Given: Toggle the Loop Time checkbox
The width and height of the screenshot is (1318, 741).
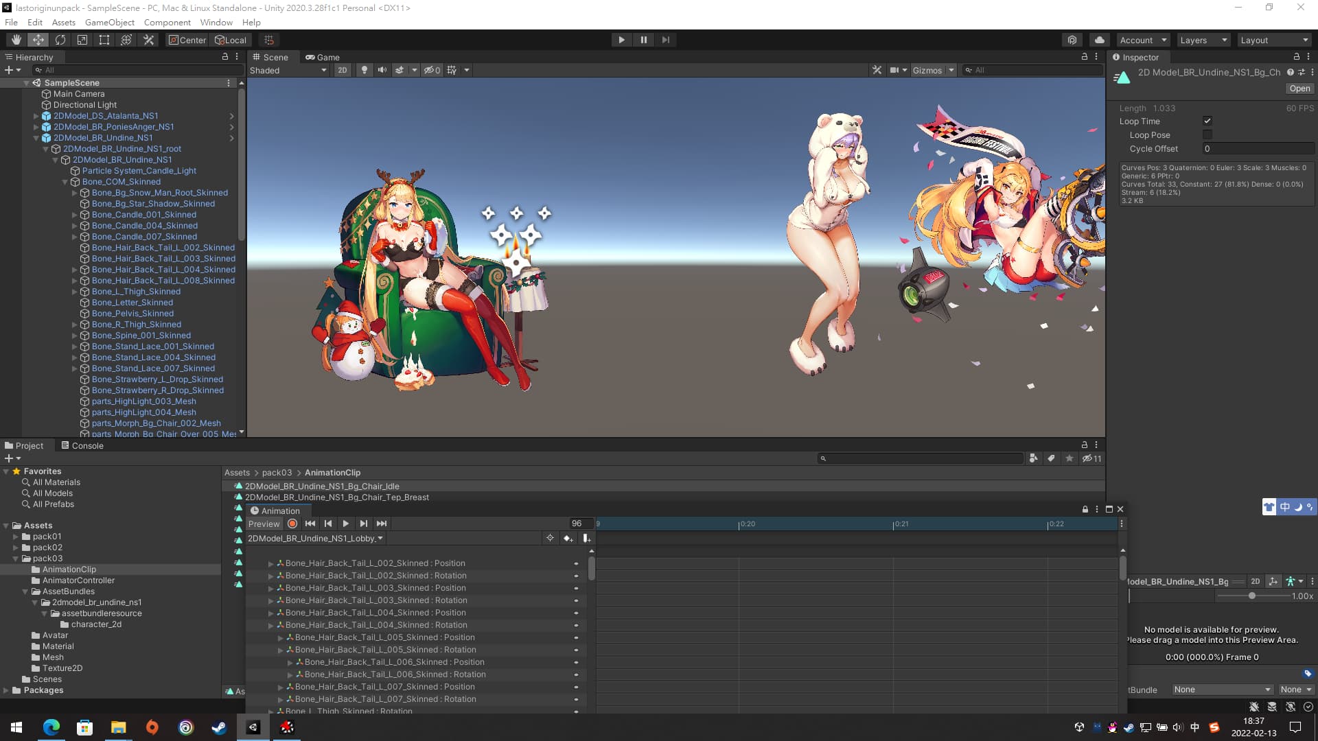Looking at the screenshot, I should [1207, 121].
